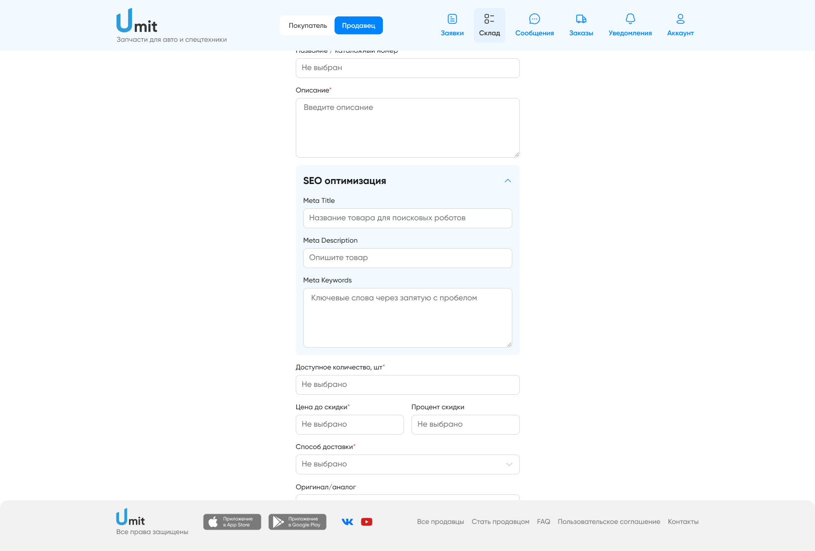Switch to Покупатель mode
The width and height of the screenshot is (815, 551).
click(308, 25)
